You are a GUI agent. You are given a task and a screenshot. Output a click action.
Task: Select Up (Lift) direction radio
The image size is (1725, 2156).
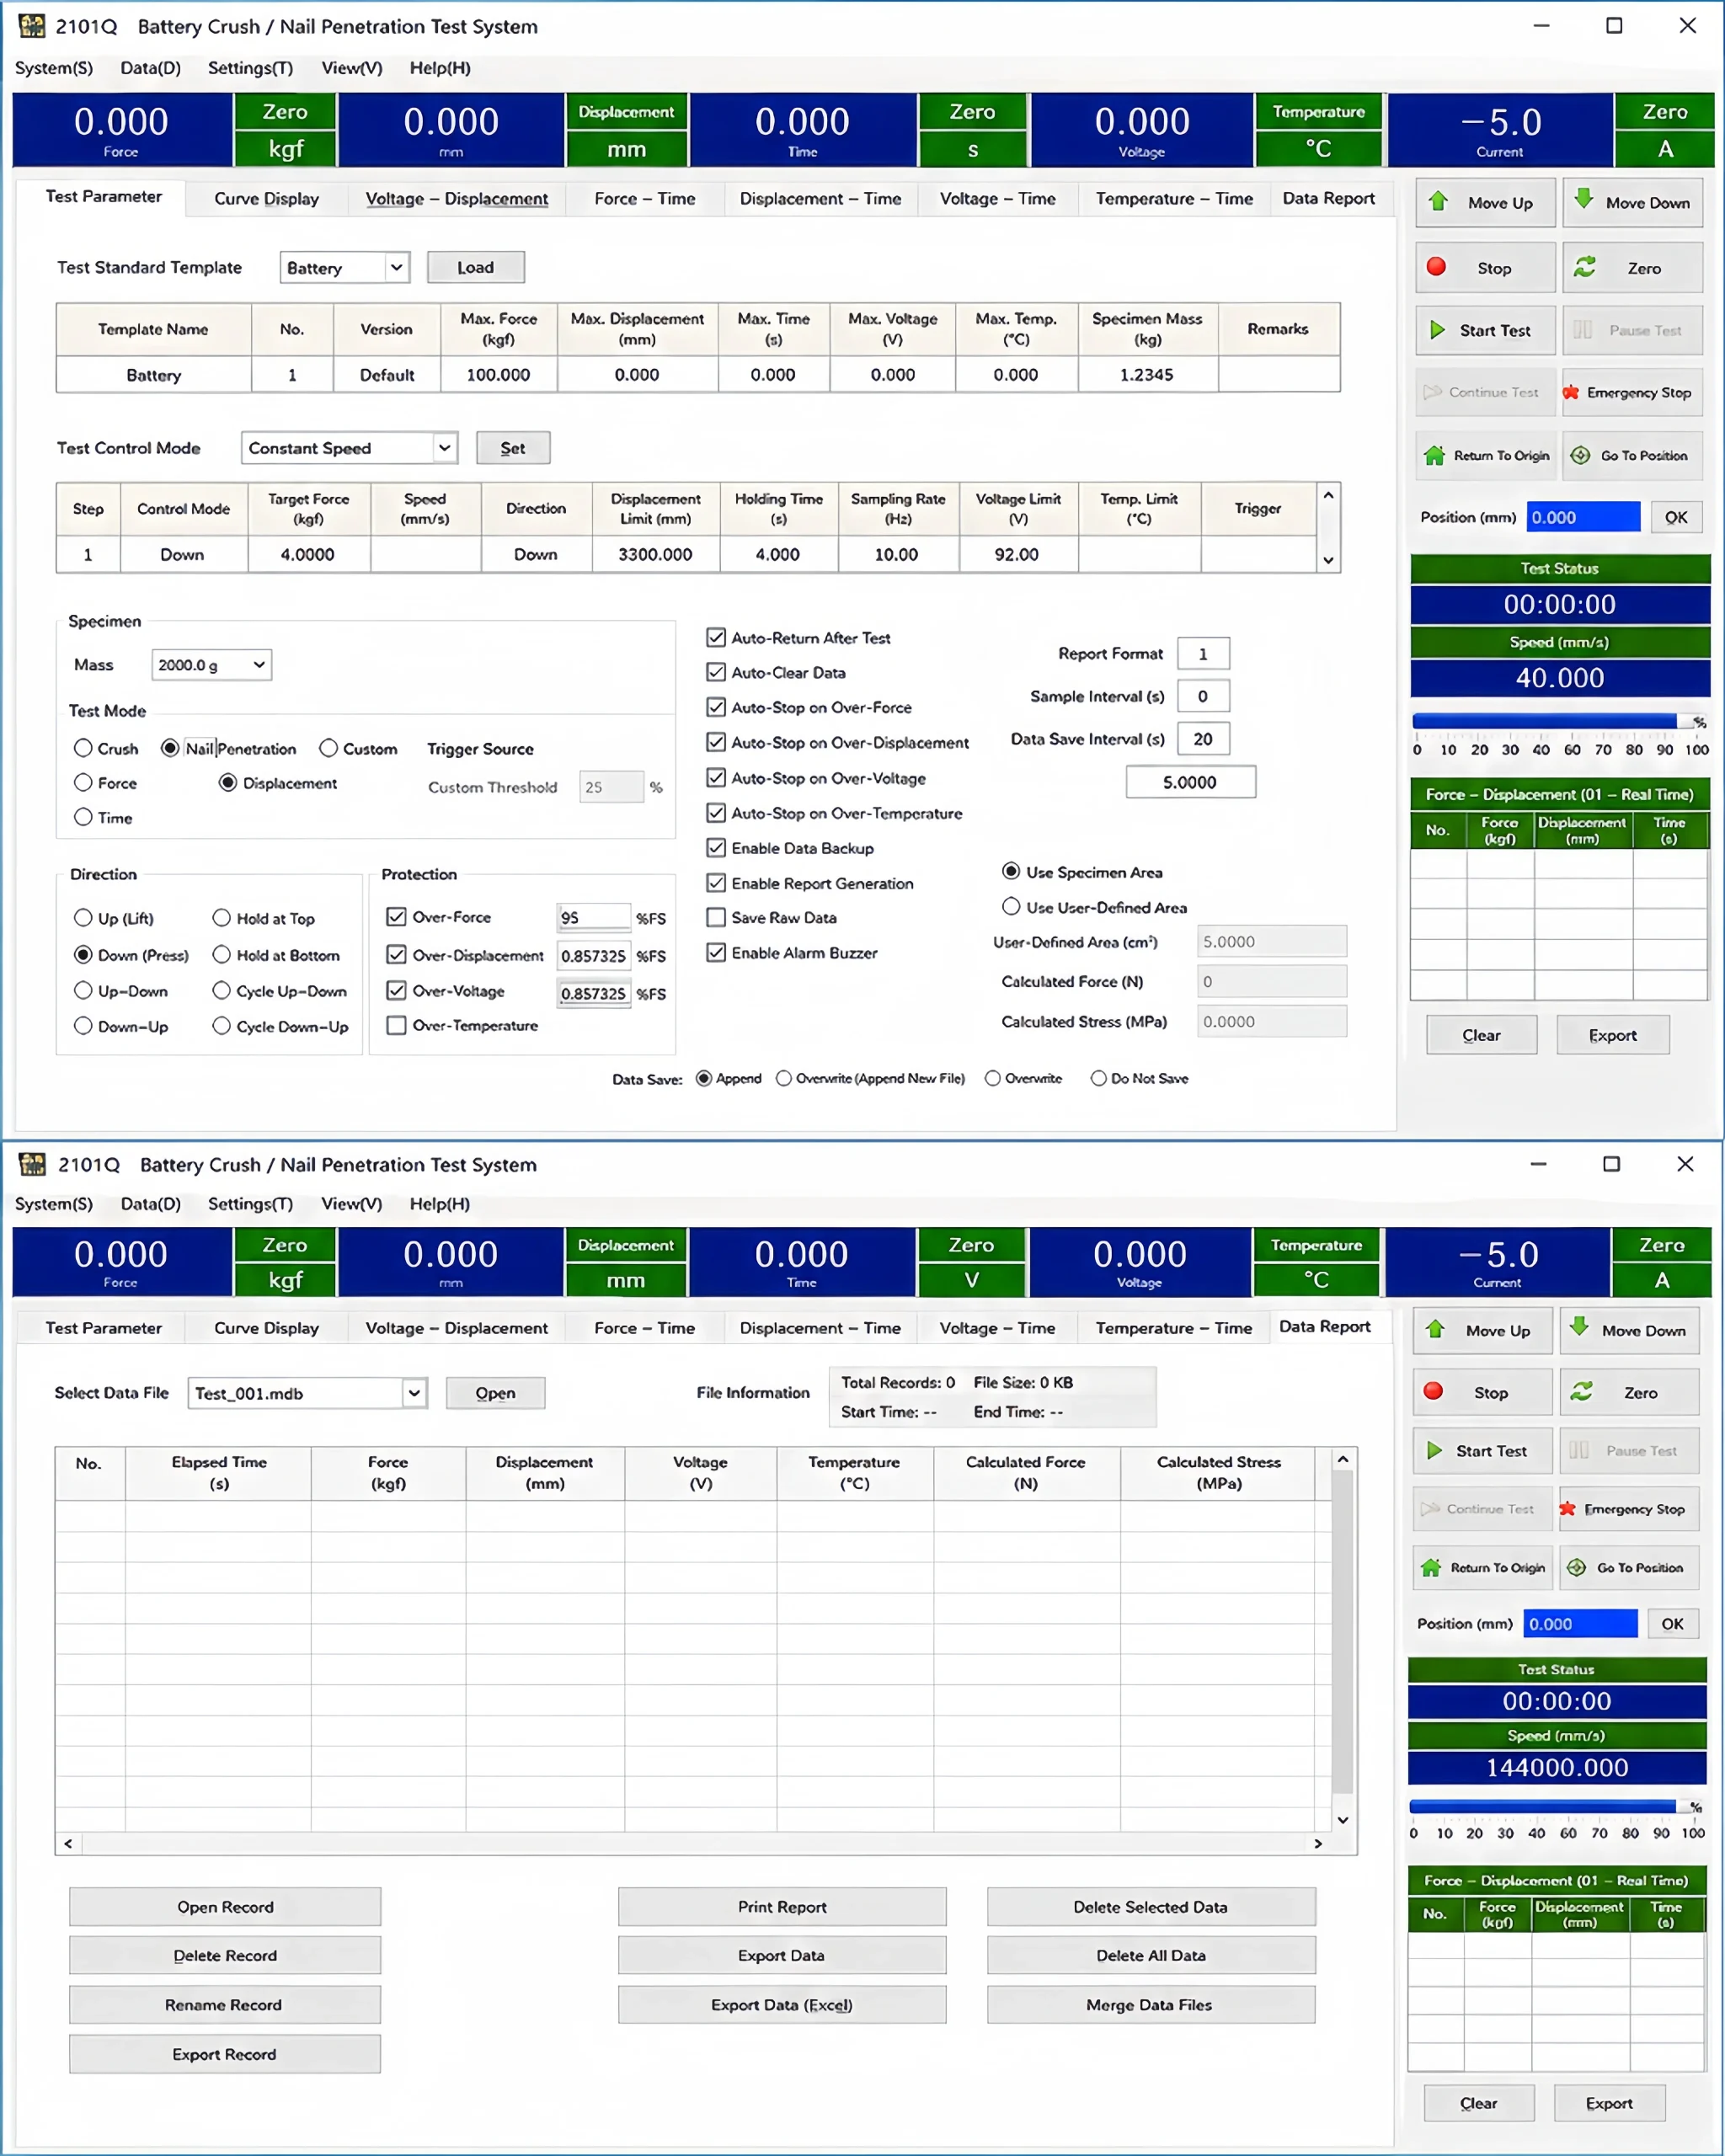(83, 917)
